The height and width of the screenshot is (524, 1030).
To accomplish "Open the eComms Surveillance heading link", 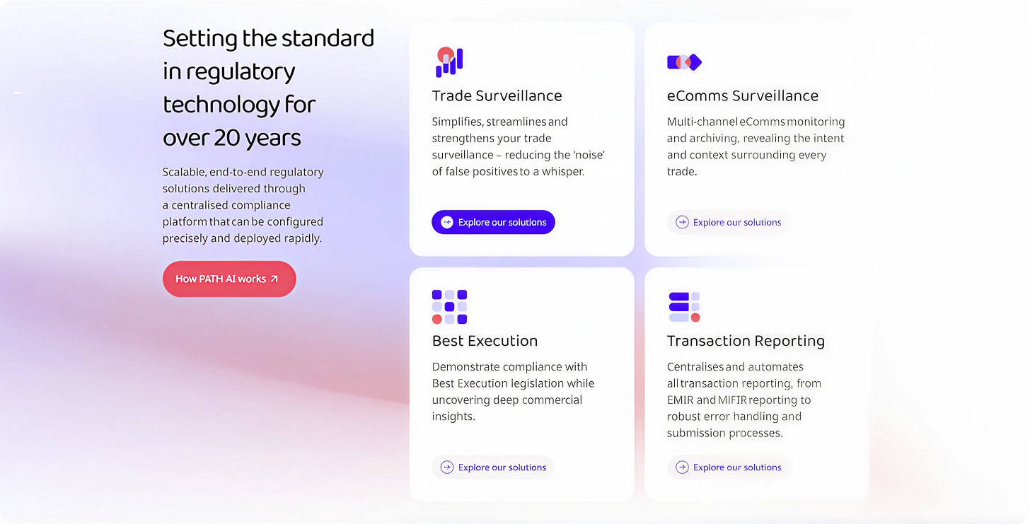I will coord(742,96).
